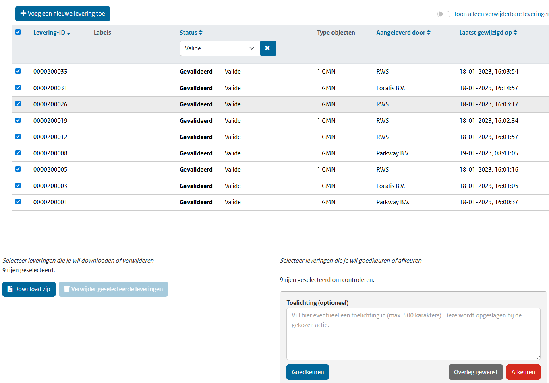This screenshot has width=549, height=383.
Task: Add a new levering with plus button
Action: tap(62, 14)
